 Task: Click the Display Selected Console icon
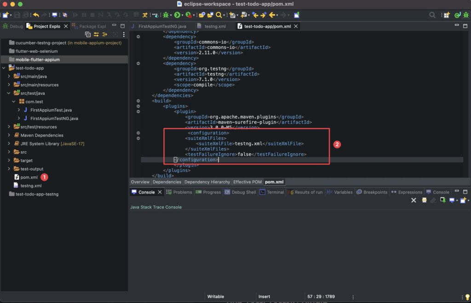(x=452, y=200)
